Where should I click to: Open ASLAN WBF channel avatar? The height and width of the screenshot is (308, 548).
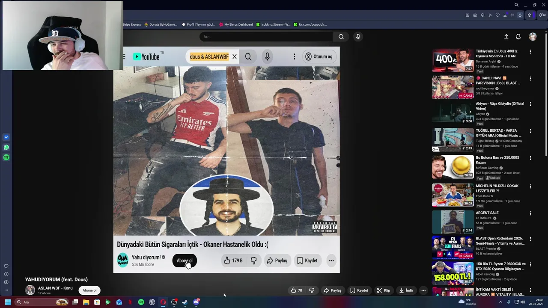click(30, 290)
